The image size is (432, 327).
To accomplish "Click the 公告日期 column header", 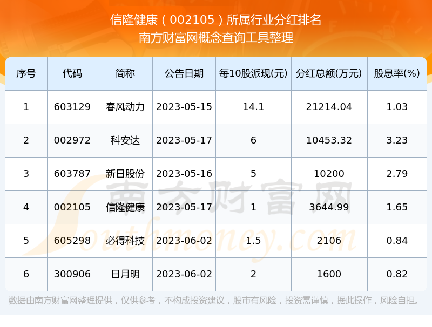I will coord(184,73).
